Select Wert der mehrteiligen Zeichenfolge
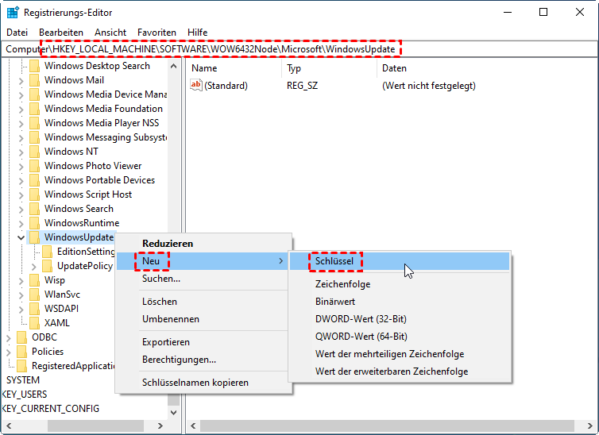The width and height of the screenshot is (599, 435). [x=400, y=354]
